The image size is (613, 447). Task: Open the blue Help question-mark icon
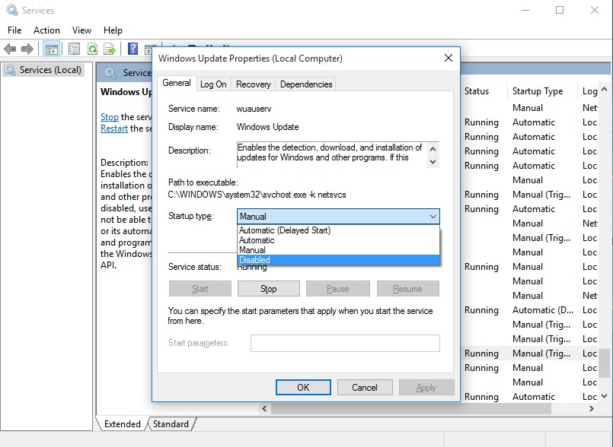pos(133,49)
